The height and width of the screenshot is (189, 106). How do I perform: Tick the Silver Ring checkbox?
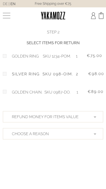5,74
